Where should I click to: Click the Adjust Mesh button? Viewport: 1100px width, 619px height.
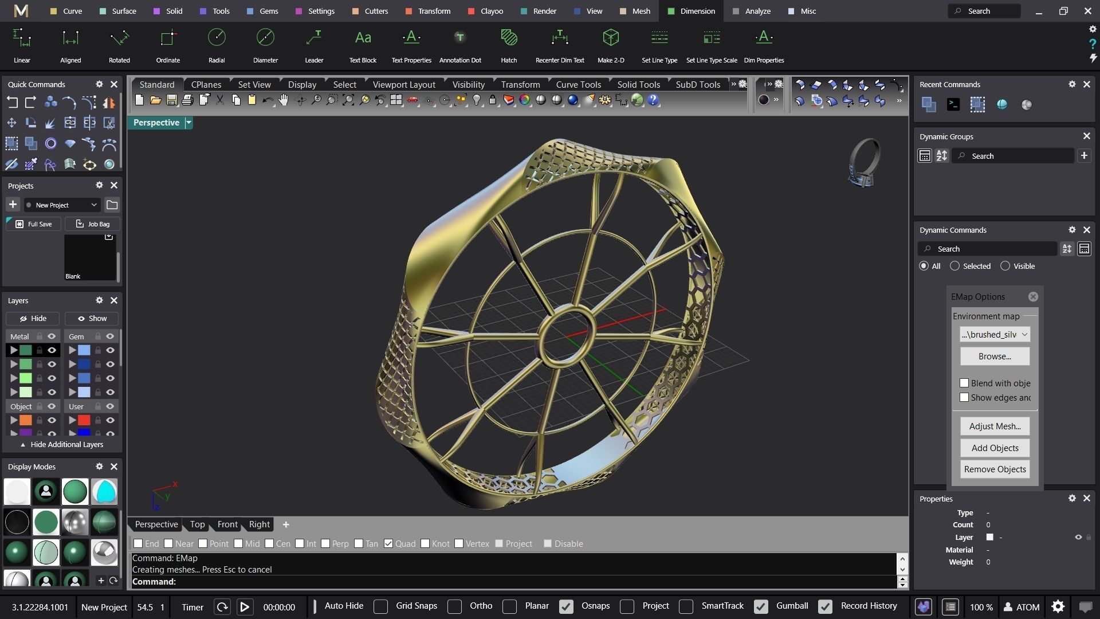[995, 426]
